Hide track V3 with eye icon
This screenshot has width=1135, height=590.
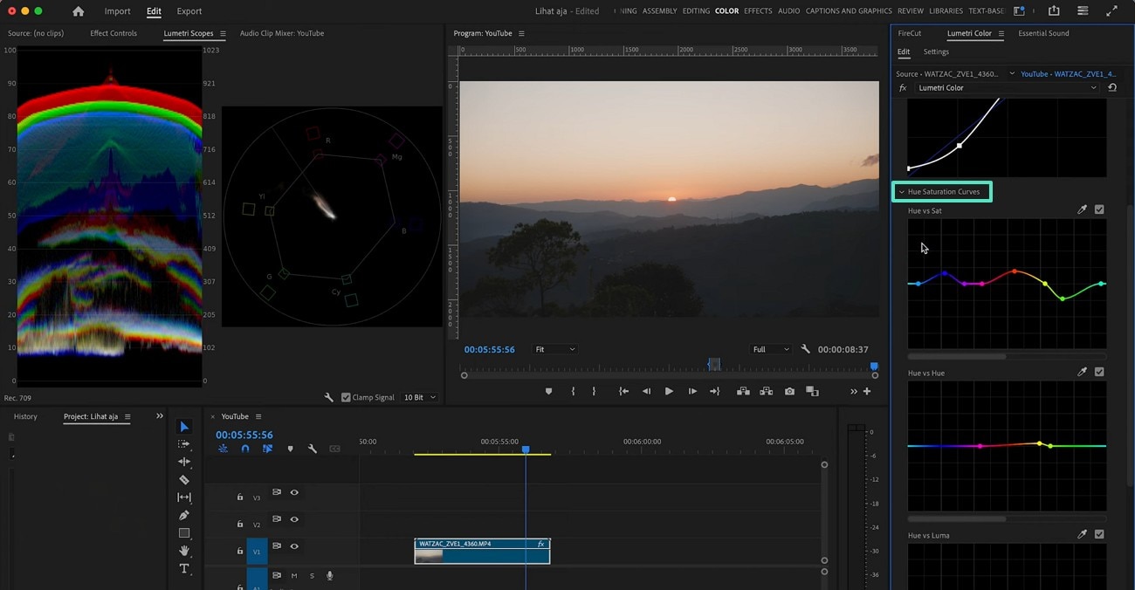pos(294,492)
